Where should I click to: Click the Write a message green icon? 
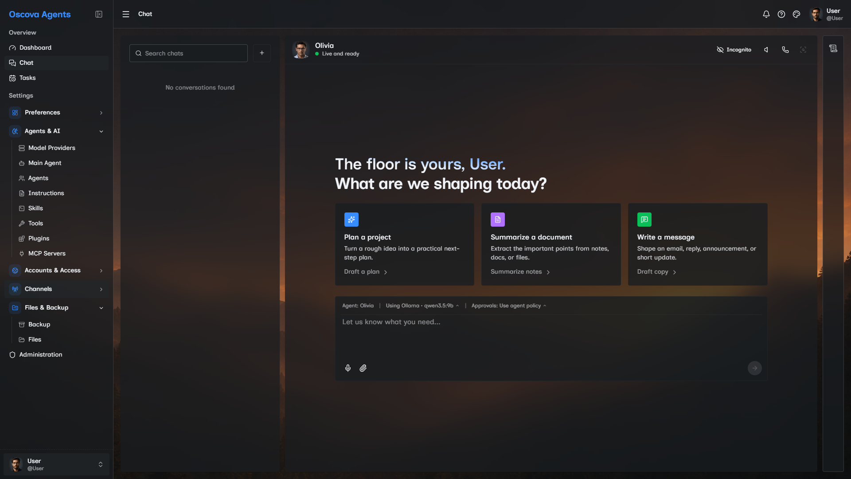[644, 220]
